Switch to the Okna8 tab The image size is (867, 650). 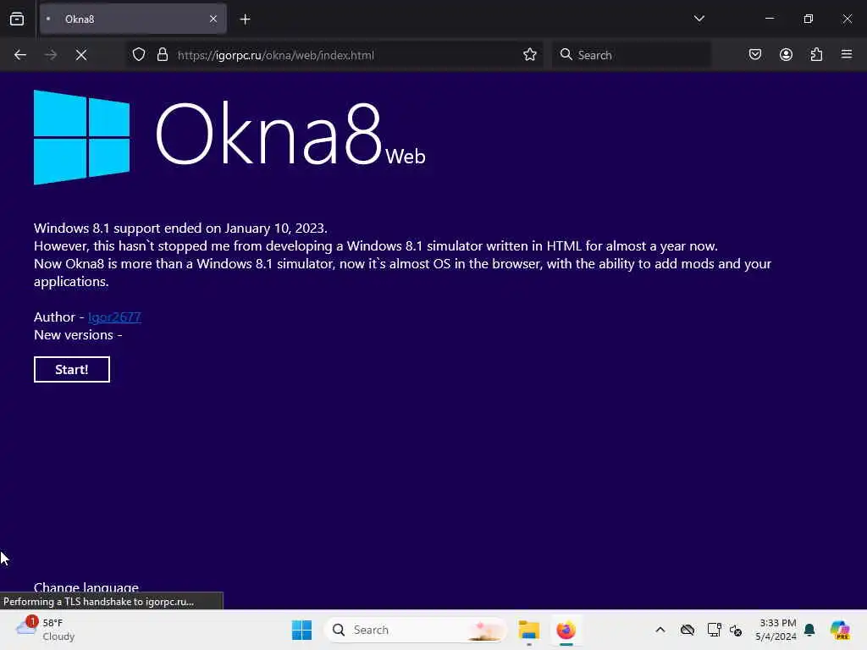133,19
